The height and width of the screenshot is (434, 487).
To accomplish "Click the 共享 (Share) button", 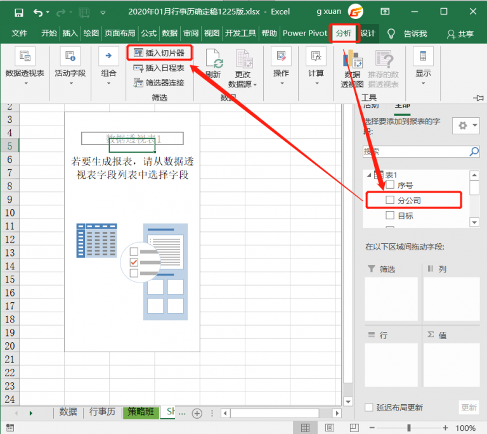I will coord(460,34).
